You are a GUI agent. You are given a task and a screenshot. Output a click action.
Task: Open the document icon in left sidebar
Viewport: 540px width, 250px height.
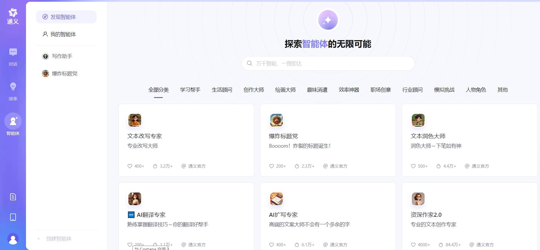click(x=13, y=197)
